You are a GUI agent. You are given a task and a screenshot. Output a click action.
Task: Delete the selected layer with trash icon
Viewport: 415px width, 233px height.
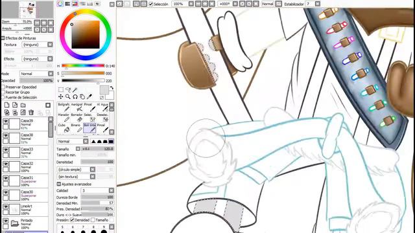tap(31, 113)
